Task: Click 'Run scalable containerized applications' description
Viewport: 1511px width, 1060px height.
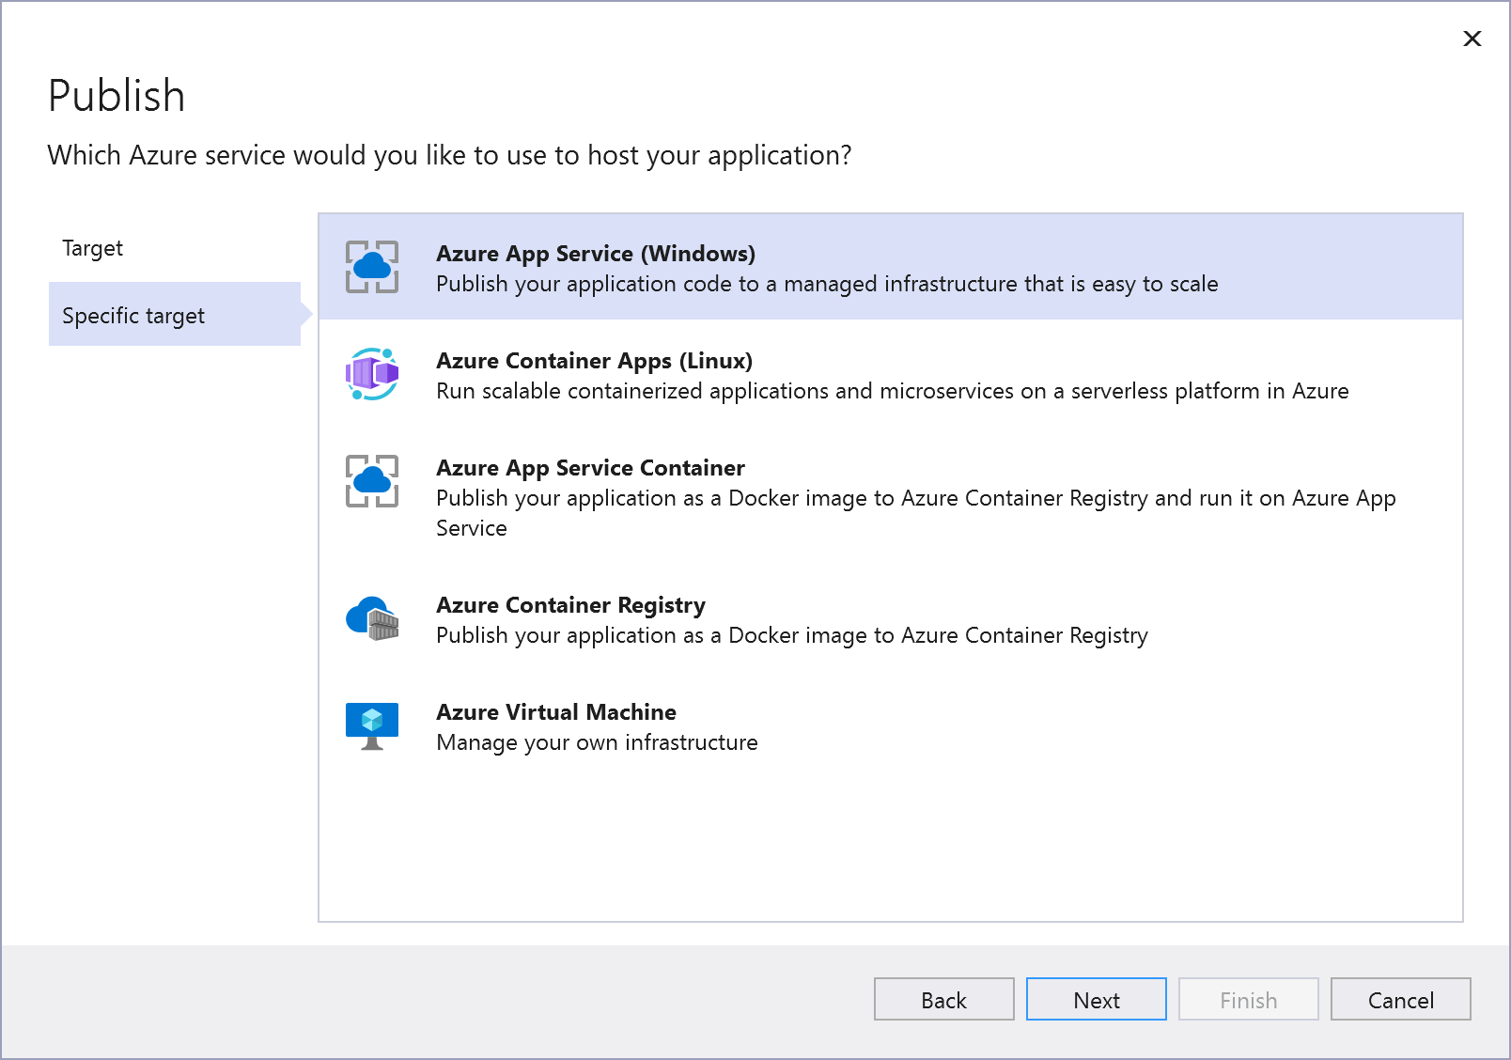Action: tap(892, 391)
